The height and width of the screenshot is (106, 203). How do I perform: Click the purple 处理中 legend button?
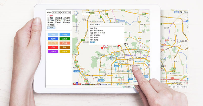[53, 51]
